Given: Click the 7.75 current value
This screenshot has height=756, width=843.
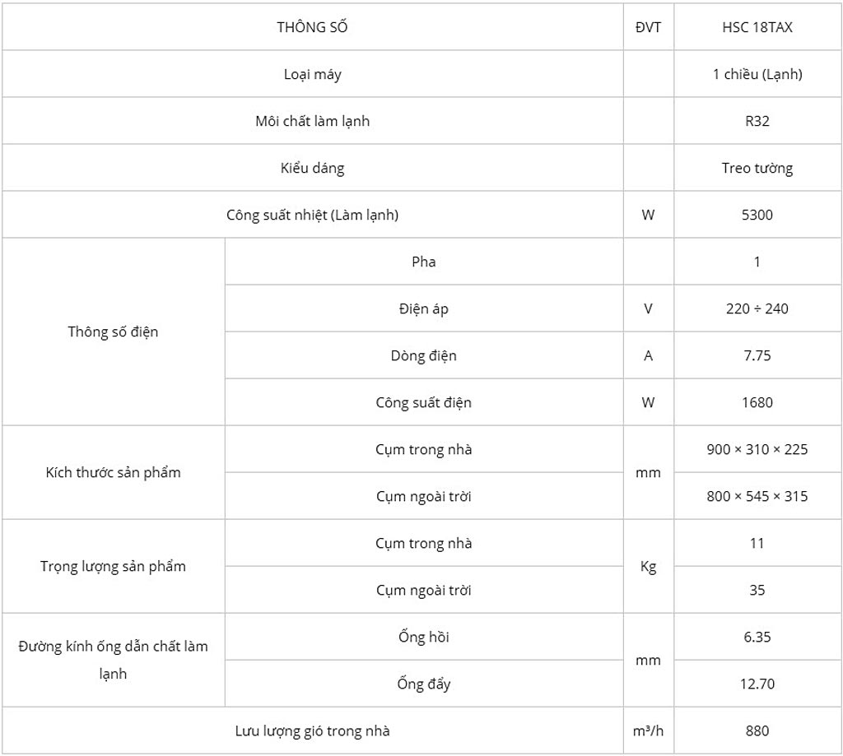Looking at the screenshot, I should tap(757, 355).
